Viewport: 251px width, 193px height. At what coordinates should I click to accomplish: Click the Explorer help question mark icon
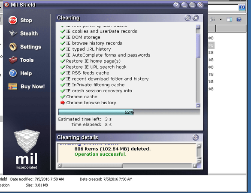(239, 20)
